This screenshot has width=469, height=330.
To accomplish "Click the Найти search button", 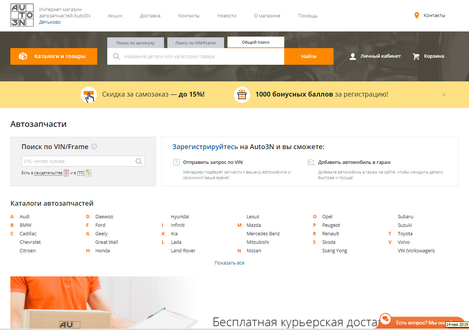I will [x=309, y=56].
